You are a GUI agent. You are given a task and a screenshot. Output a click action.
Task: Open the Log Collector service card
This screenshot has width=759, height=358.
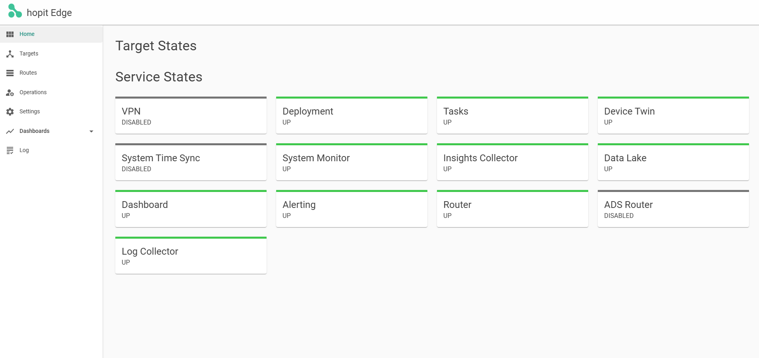(x=191, y=256)
